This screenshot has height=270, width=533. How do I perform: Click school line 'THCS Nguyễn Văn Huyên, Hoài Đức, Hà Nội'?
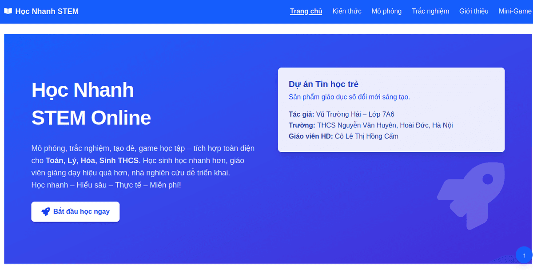click(x=385, y=125)
